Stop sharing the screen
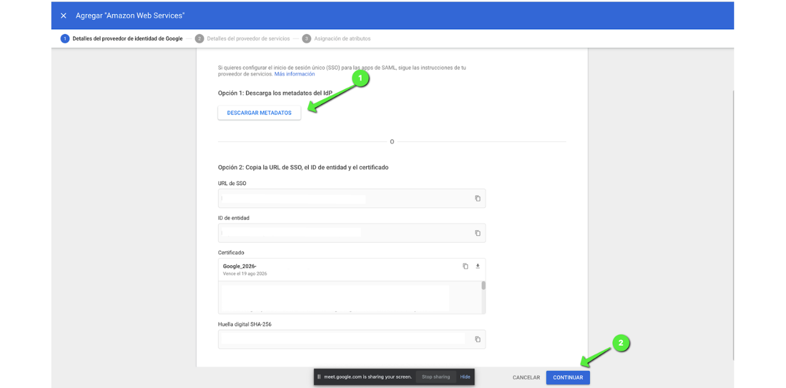 point(436,377)
